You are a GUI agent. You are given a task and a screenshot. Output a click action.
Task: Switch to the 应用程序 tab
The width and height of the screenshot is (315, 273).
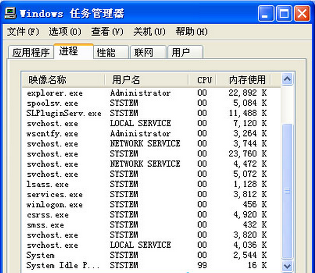[31, 52]
